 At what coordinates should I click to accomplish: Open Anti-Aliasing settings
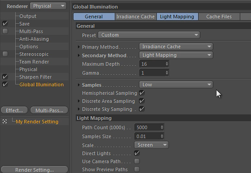click(x=34, y=39)
